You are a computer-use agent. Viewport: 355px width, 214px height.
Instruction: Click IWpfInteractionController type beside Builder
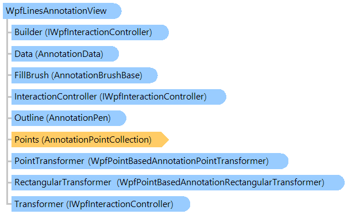(x=98, y=32)
